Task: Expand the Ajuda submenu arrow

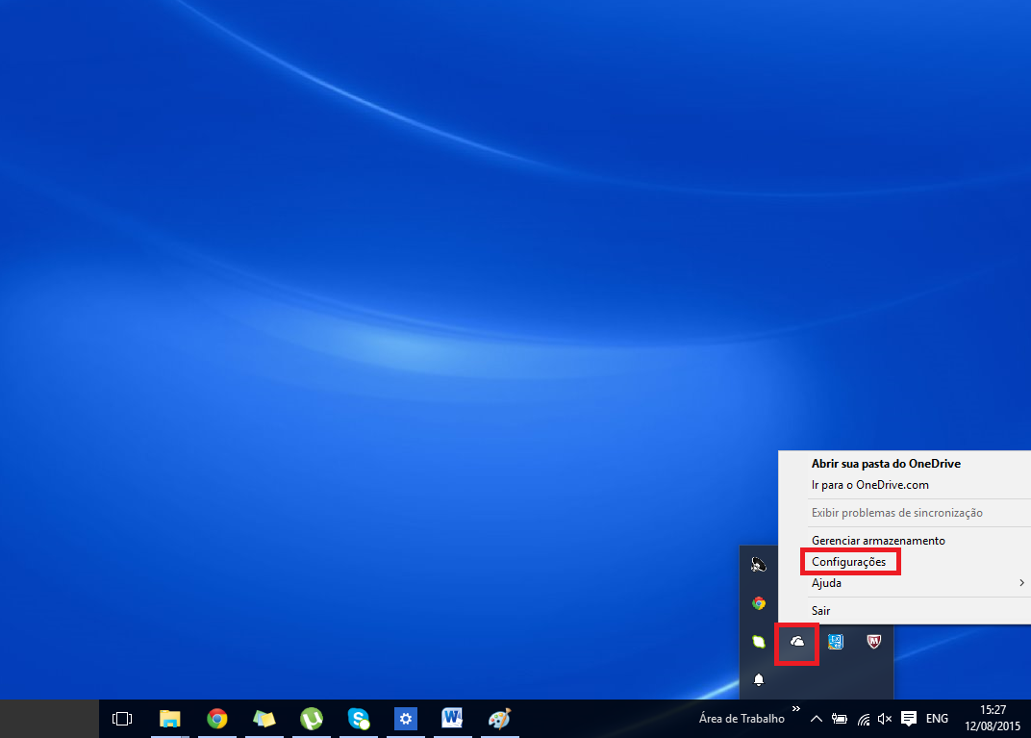Action: pos(1021,583)
